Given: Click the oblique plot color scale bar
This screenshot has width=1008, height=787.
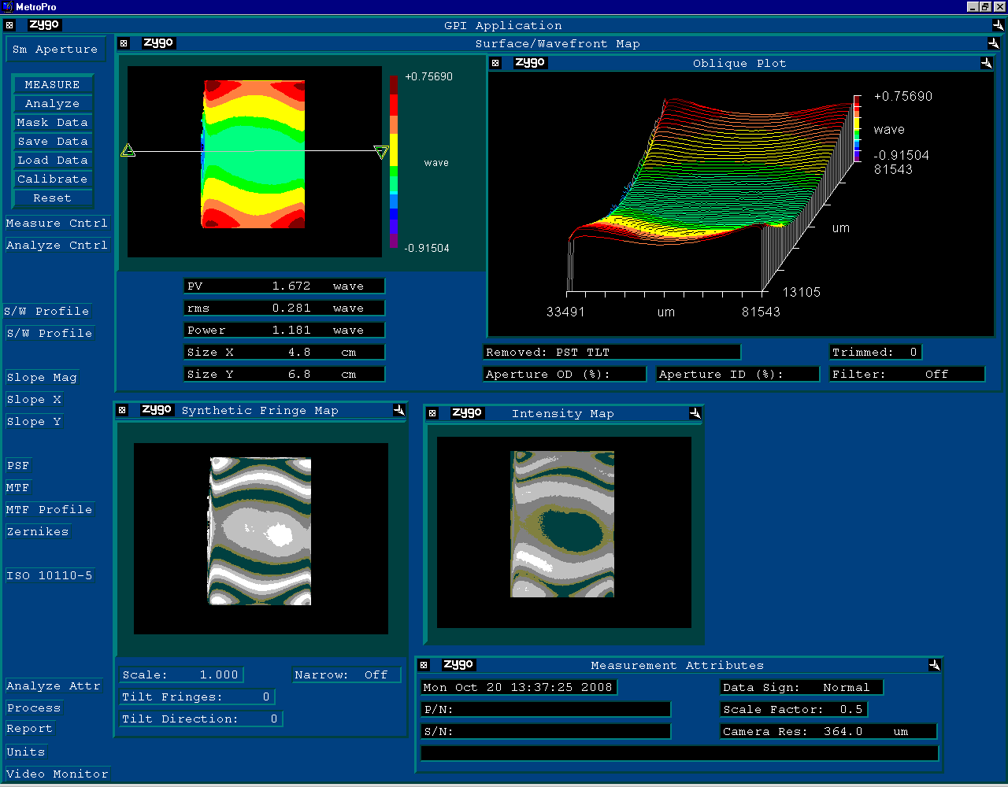Looking at the screenshot, I should (858, 129).
